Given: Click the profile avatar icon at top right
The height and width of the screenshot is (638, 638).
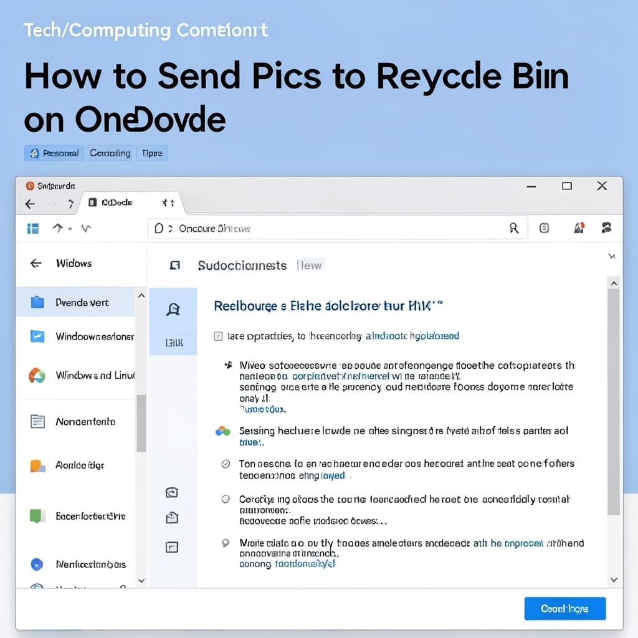Looking at the screenshot, I should [x=606, y=227].
